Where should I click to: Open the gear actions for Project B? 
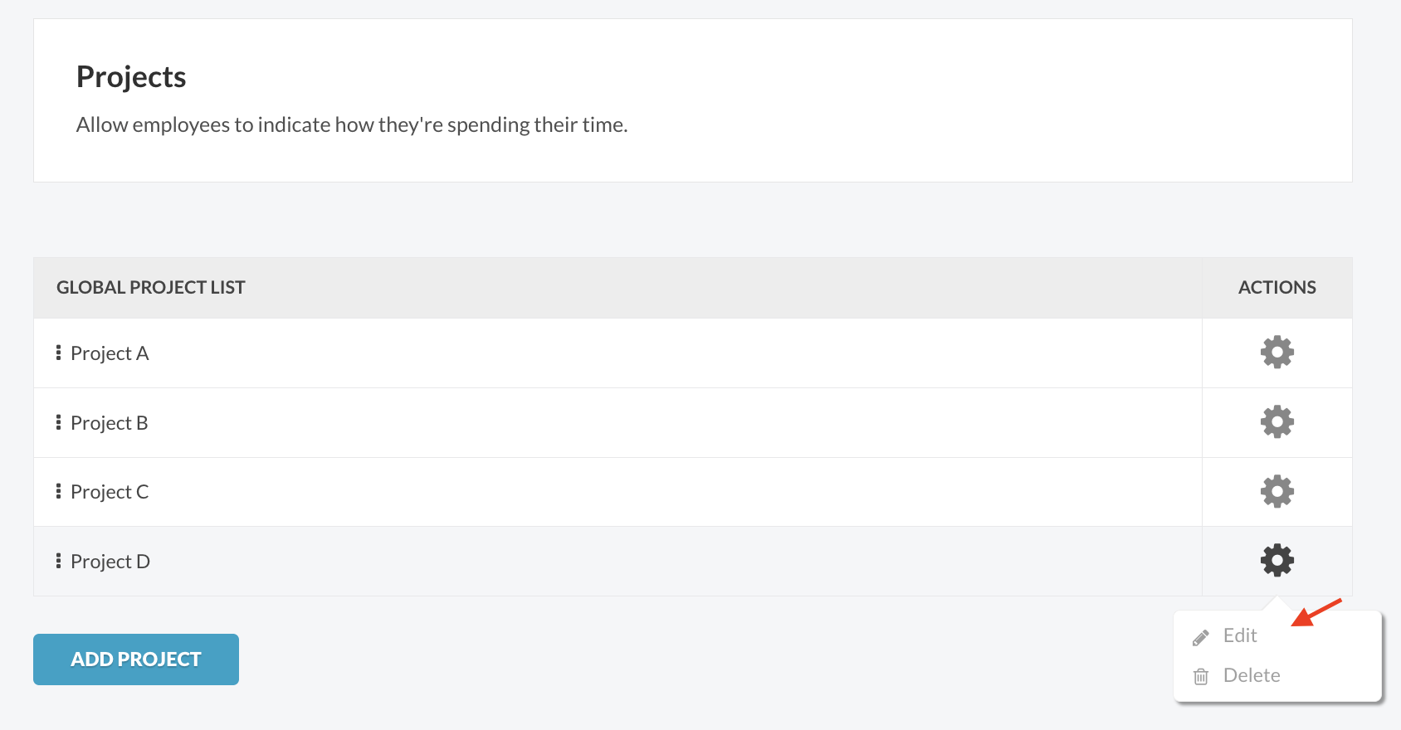click(1277, 422)
